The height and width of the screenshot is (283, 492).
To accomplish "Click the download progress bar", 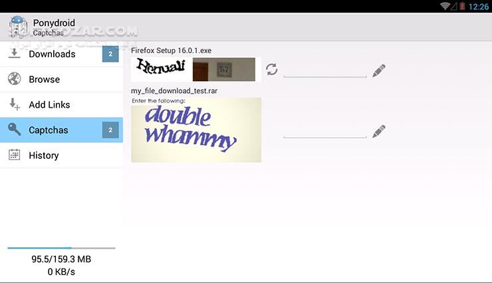I will (61, 248).
